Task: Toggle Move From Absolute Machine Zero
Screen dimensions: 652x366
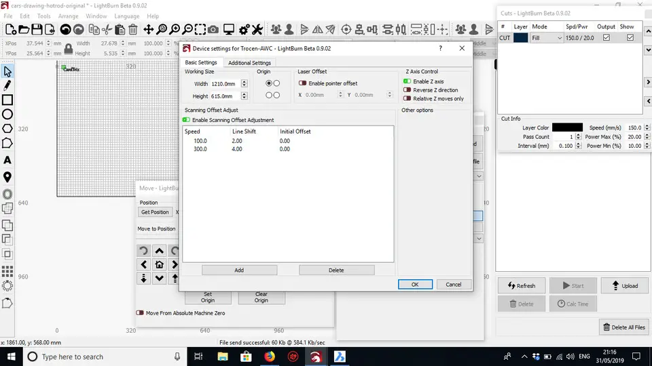Action: [140, 313]
